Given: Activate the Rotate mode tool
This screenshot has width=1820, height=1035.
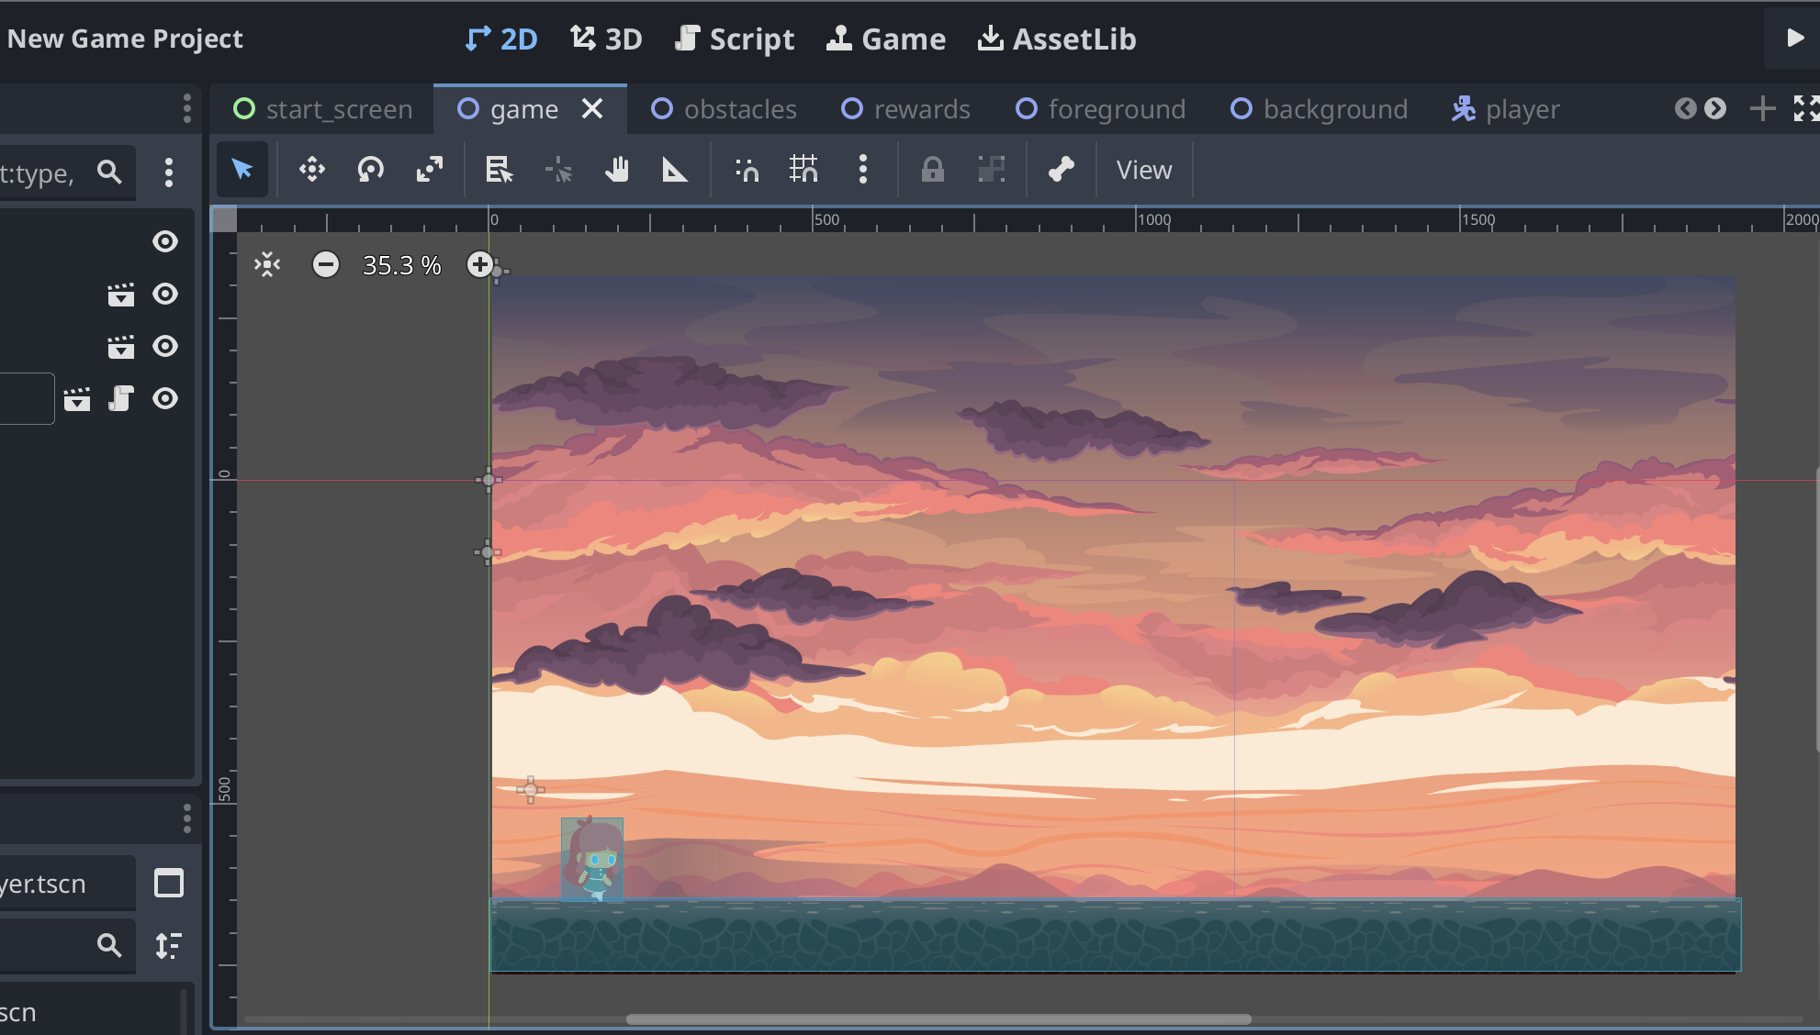Looking at the screenshot, I should tap(371, 170).
